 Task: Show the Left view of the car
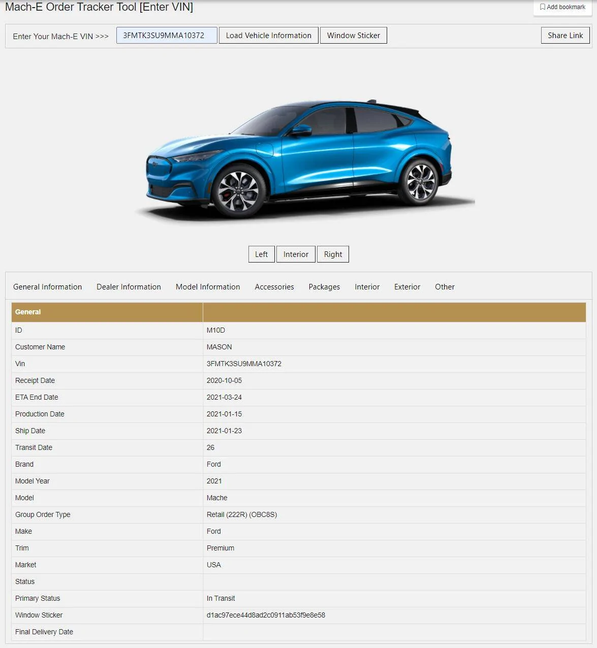[262, 254]
